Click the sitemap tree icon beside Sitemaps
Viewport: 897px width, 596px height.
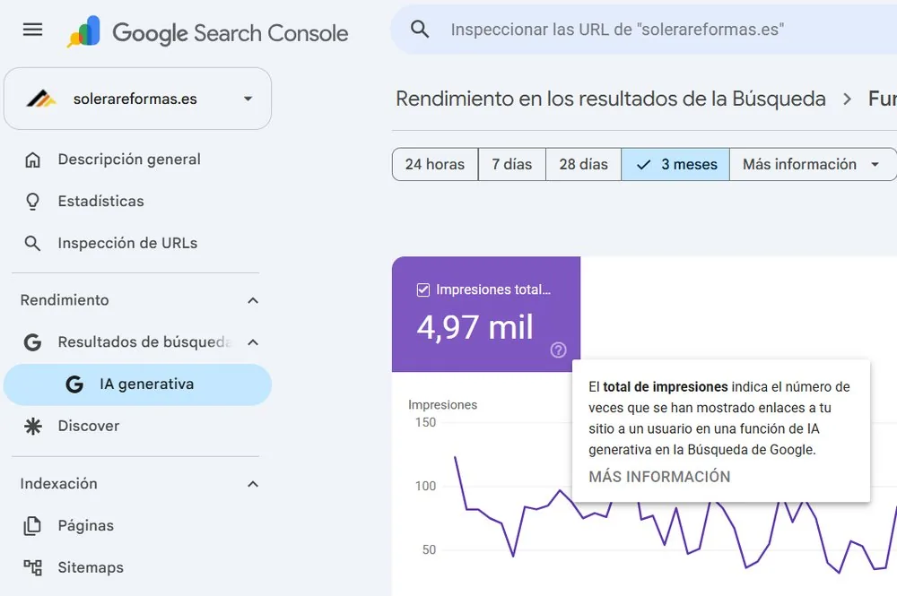(x=32, y=567)
